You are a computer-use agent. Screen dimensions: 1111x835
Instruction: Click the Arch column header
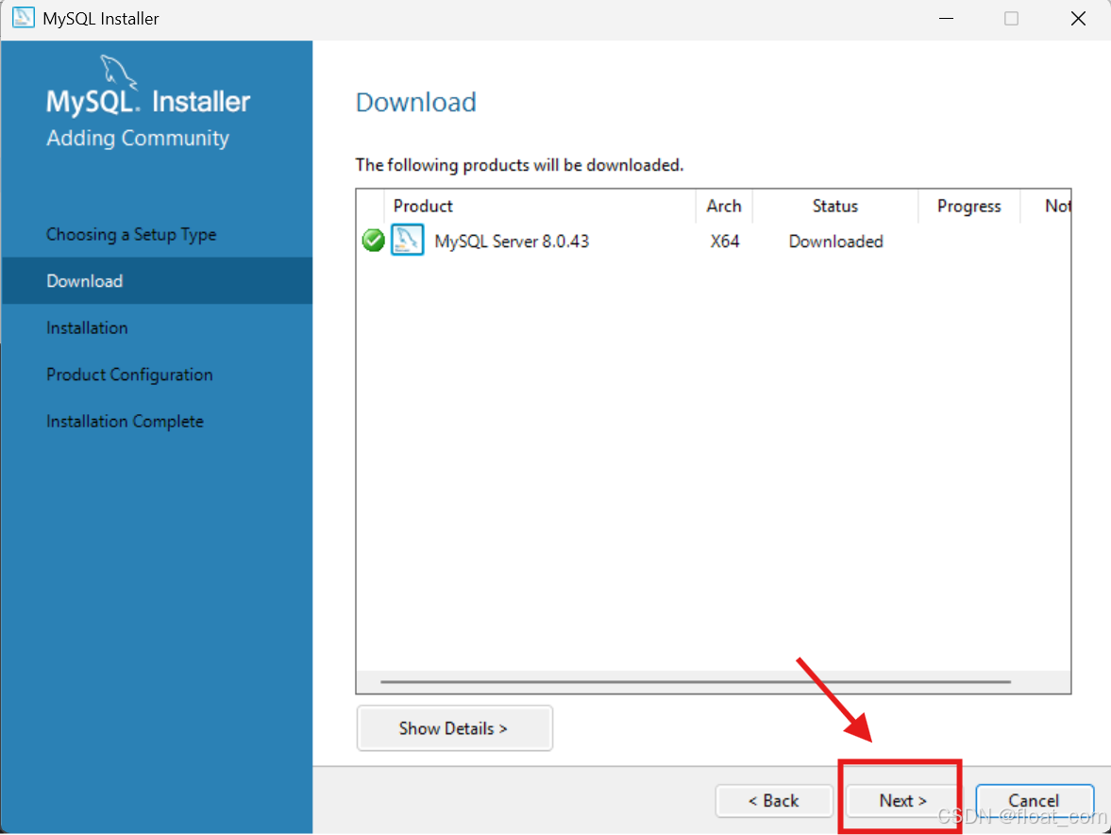(x=723, y=206)
